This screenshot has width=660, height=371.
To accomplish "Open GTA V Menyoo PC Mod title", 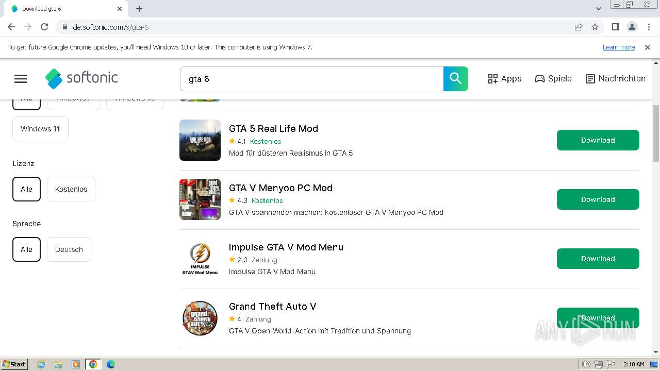I will pyautogui.click(x=280, y=188).
